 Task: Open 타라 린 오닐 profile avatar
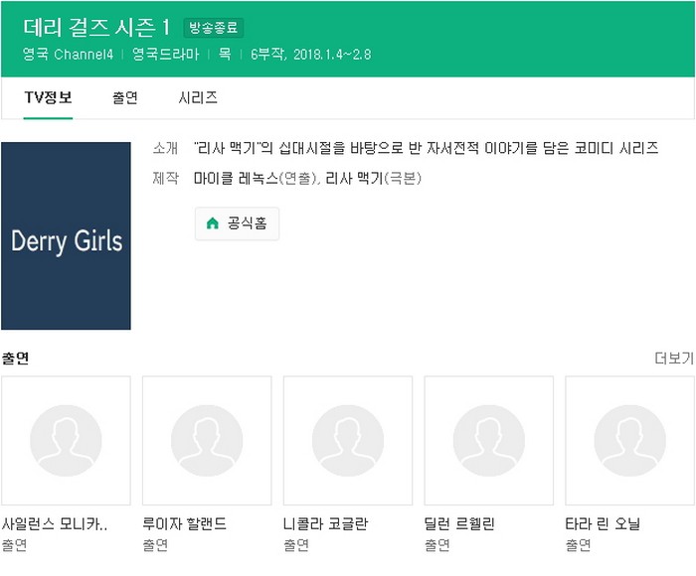[x=629, y=441]
